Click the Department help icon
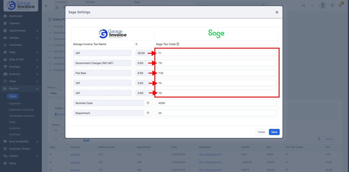Image resolution: width=349 pixels, height=172 pixels. [148, 113]
